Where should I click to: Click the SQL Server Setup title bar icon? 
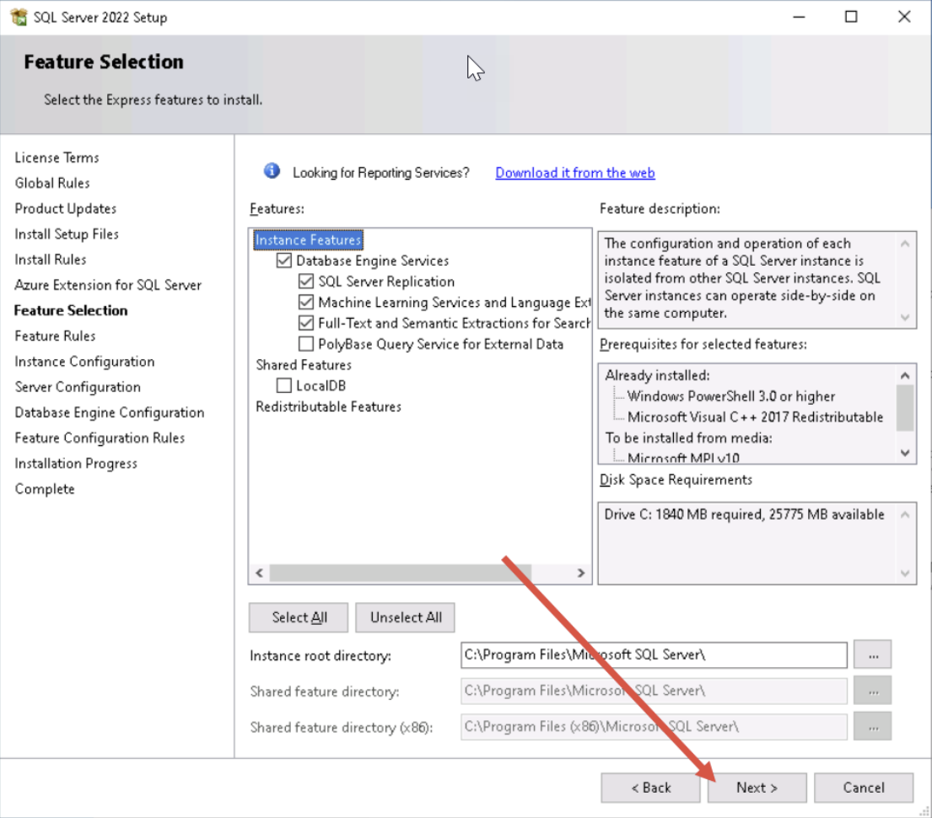[19, 17]
